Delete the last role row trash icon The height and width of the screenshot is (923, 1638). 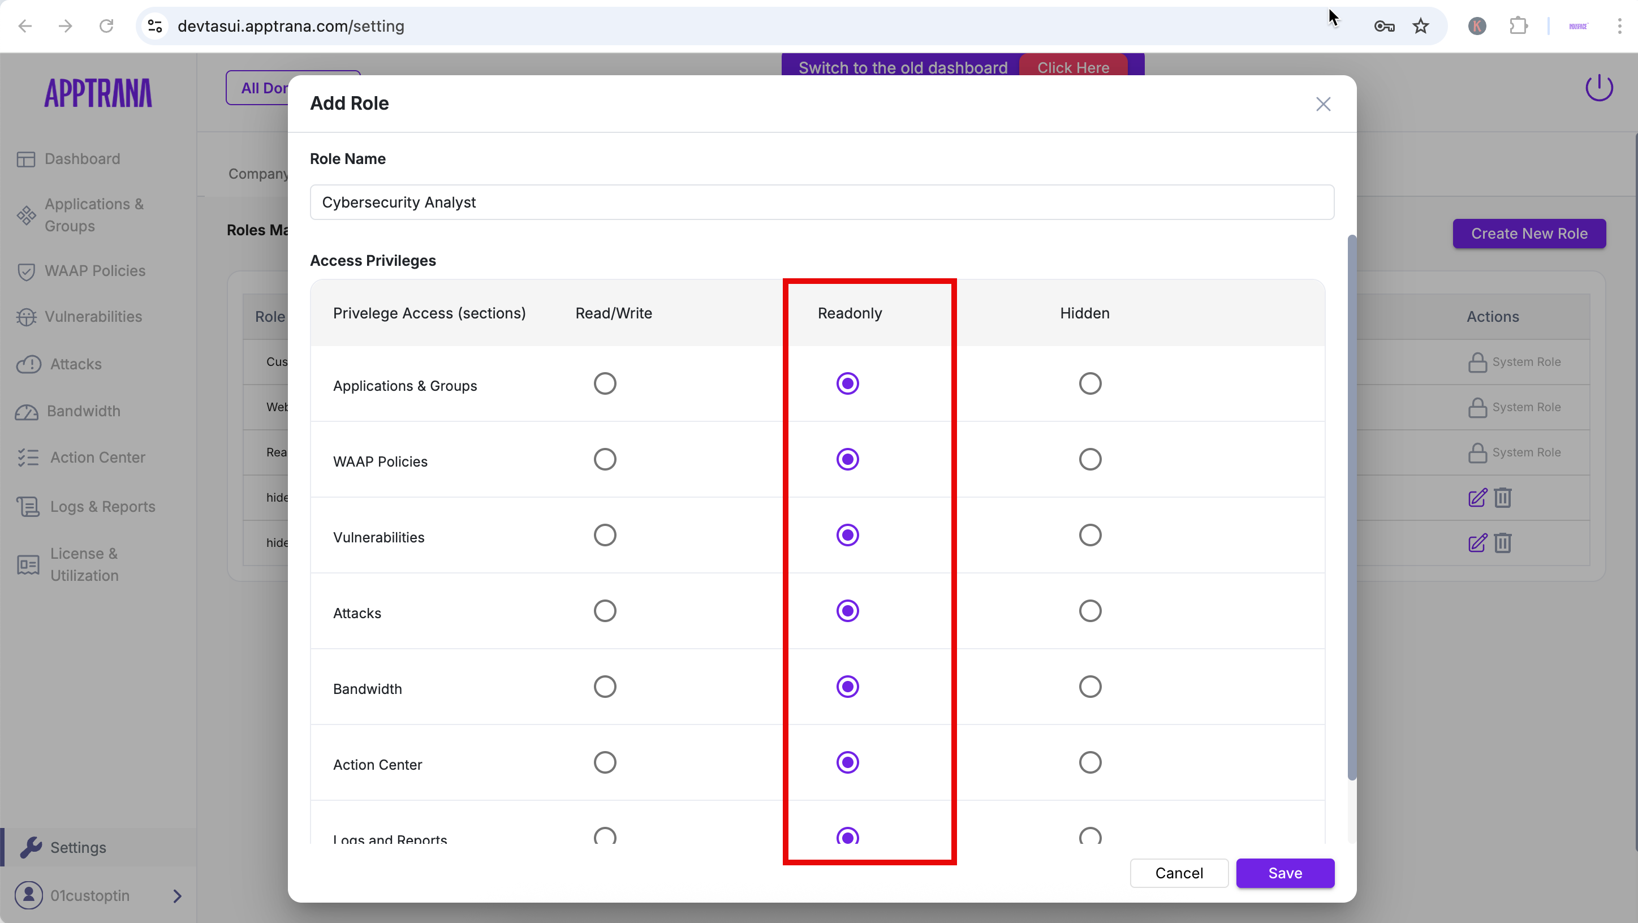(x=1503, y=543)
